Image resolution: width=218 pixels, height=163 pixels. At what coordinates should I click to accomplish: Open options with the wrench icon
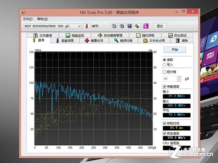point(137,26)
